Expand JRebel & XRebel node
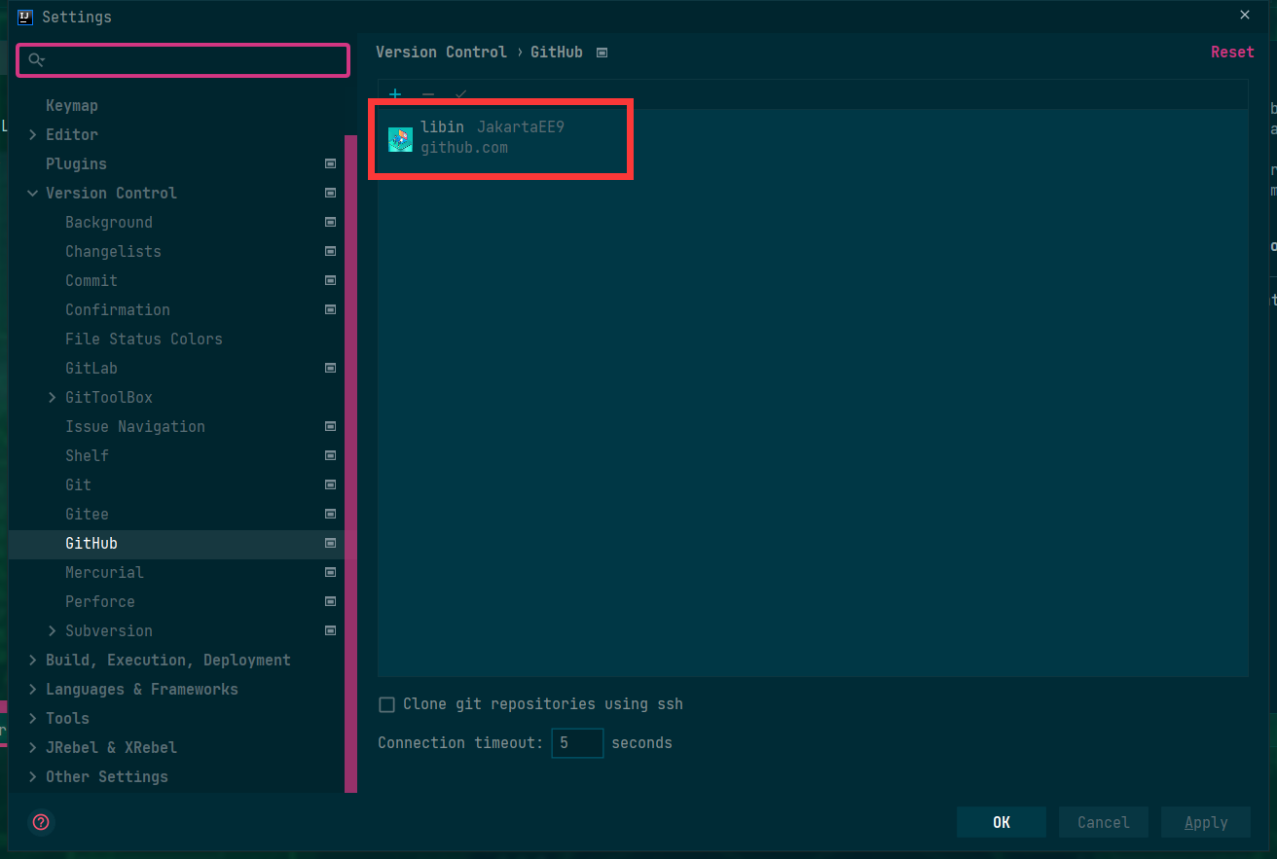Image resolution: width=1277 pixels, height=859 pixels. click(33, 747)
